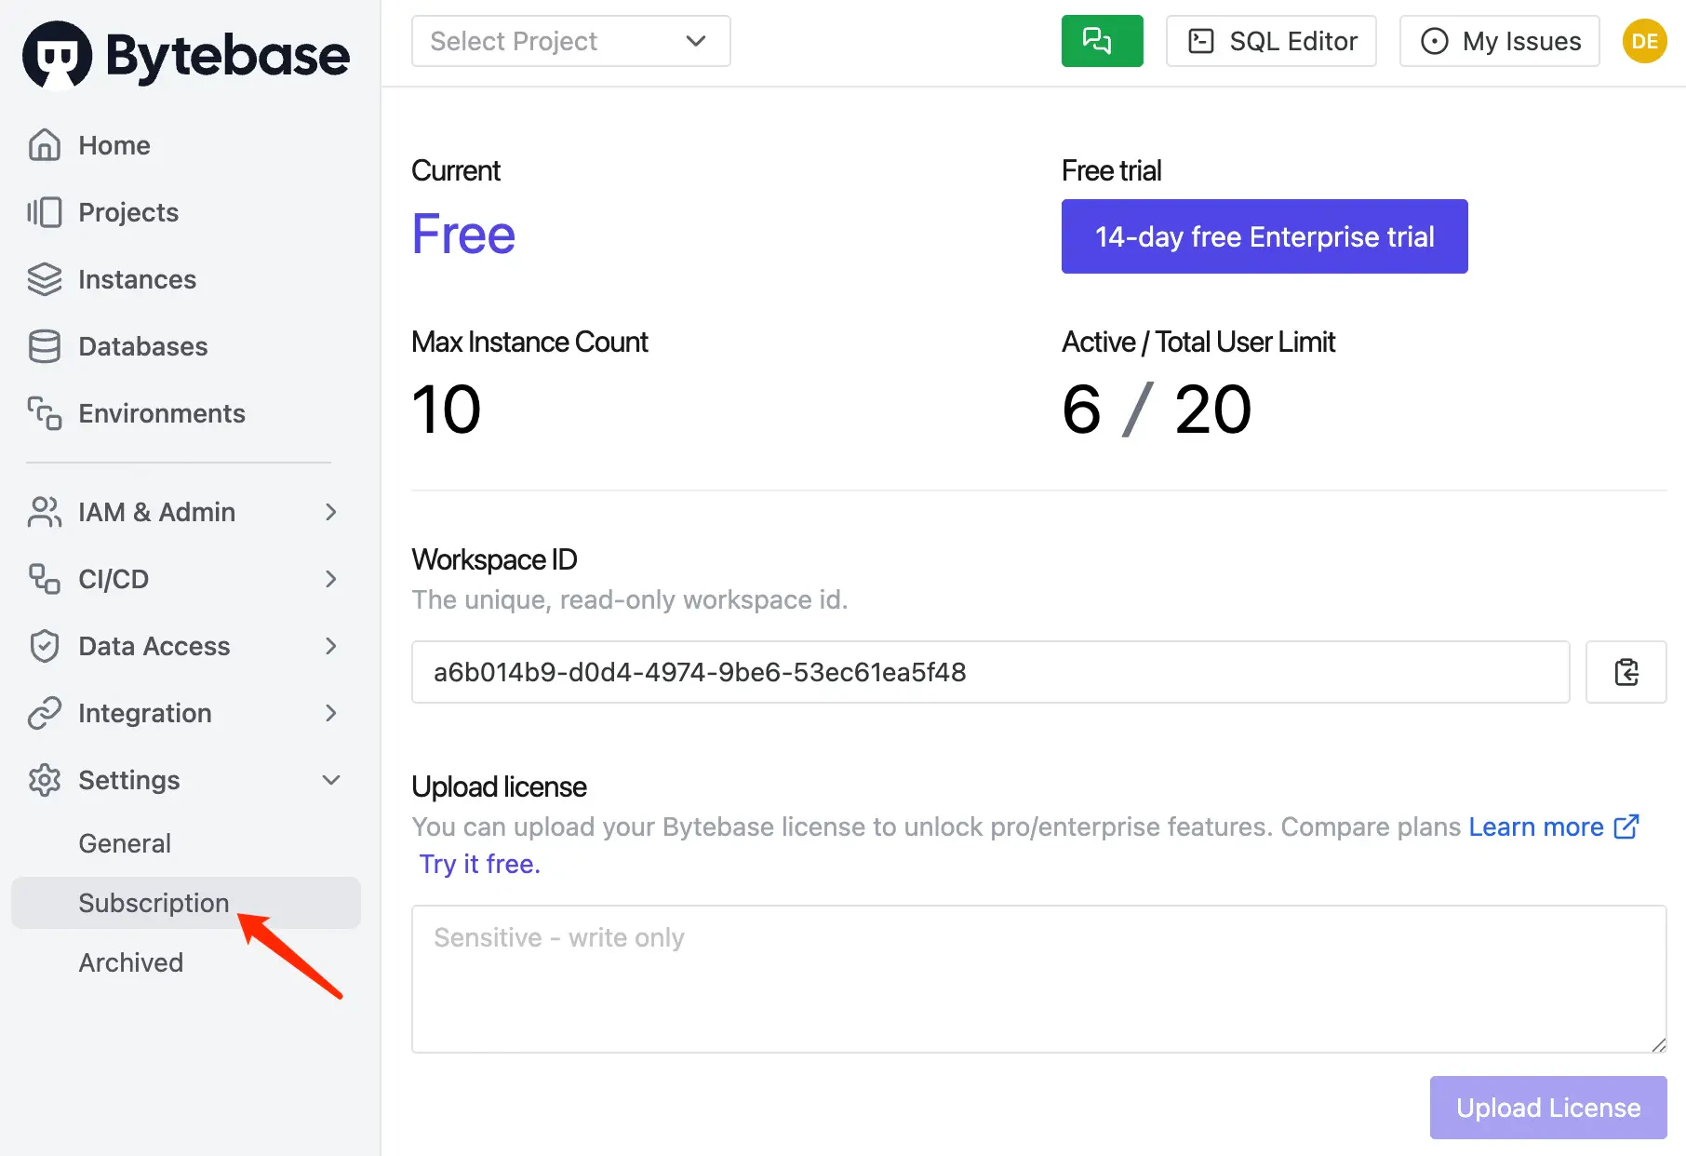Click the CI/CD menu label

click(x=114, y=579)
